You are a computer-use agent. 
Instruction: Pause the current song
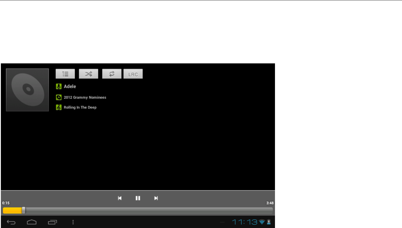138,198
